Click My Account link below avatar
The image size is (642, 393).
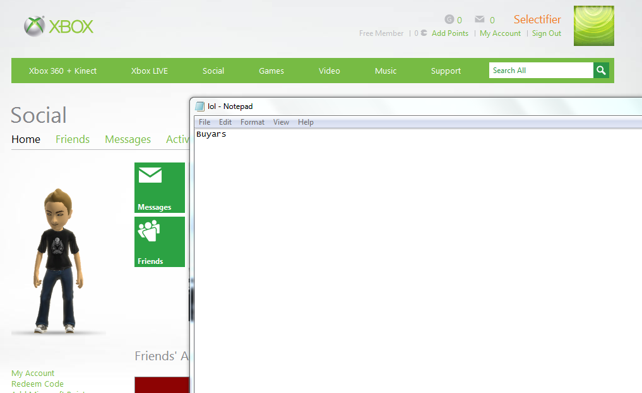point(33,373)
